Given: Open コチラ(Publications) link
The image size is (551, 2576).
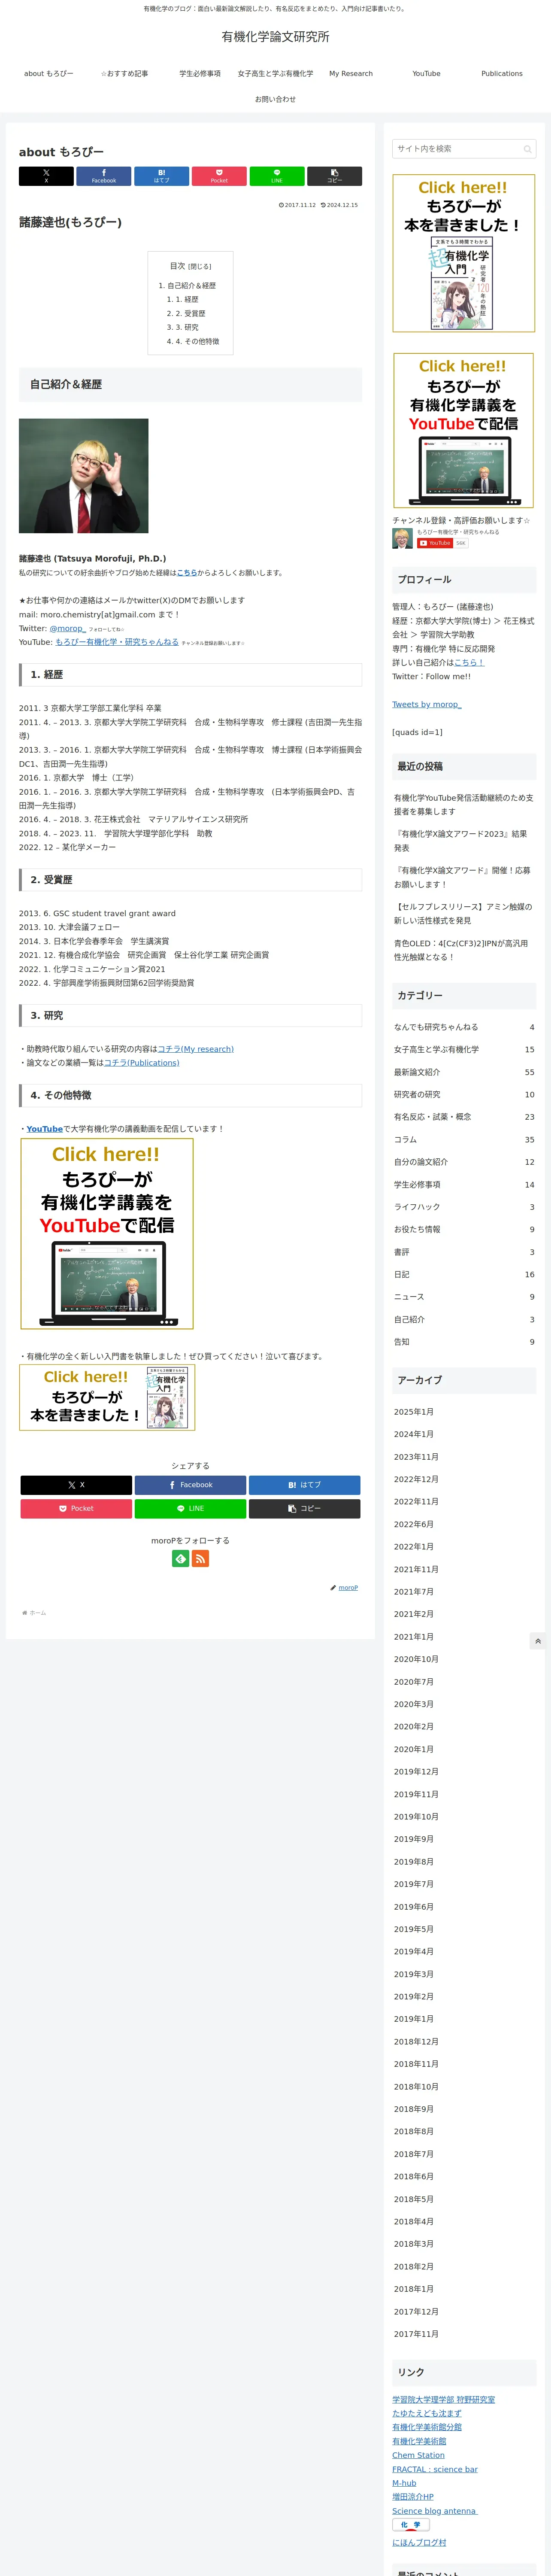Looking at the screenshot, I should [x=142, y=1063].
